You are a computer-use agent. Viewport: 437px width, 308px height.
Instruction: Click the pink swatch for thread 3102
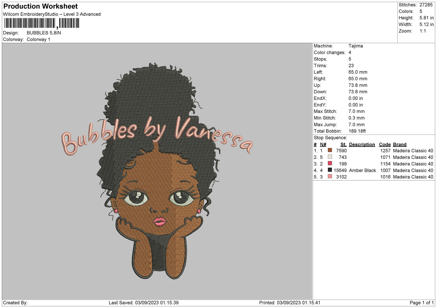[330, 177]
